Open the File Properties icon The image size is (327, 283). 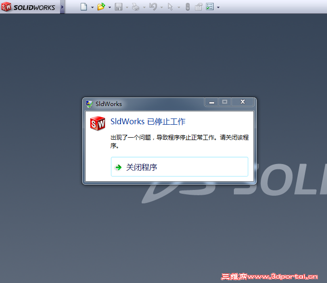pyautogui.click(x=198, y=7)
